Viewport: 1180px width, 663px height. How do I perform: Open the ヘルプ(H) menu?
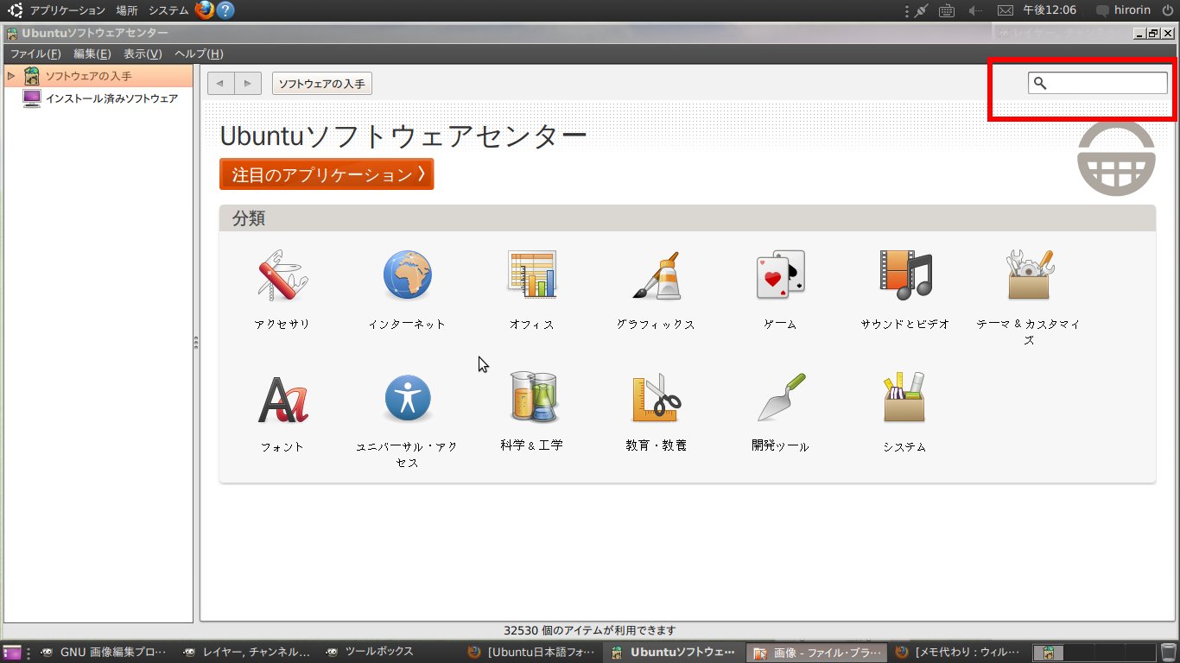coord(199,54)
